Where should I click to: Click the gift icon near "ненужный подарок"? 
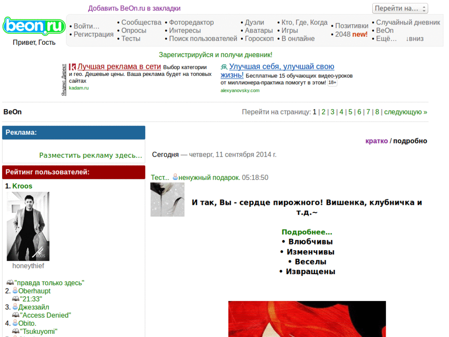(175, 177)
